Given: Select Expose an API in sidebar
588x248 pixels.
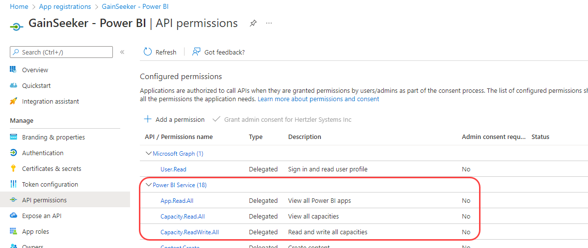Looking at the screenshot, I should tap(42, 216).
